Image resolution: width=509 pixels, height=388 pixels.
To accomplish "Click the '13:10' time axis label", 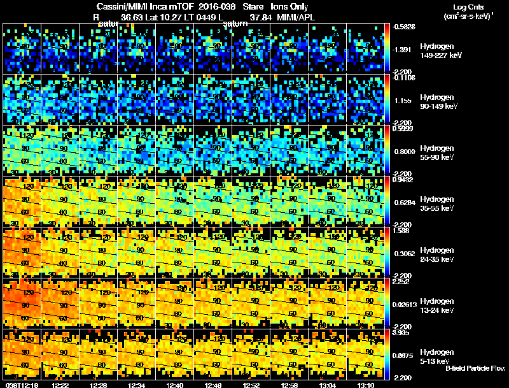I will point(366,385).
